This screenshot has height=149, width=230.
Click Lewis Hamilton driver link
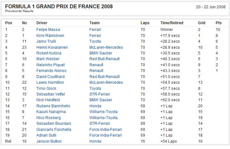pos(50,82)
